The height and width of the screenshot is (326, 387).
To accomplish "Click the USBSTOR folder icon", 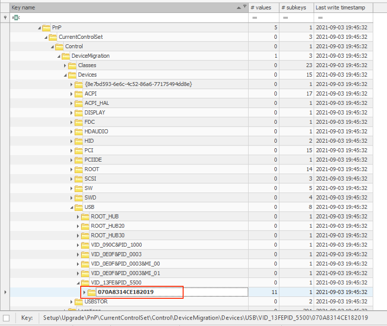I will pos(78,302).
